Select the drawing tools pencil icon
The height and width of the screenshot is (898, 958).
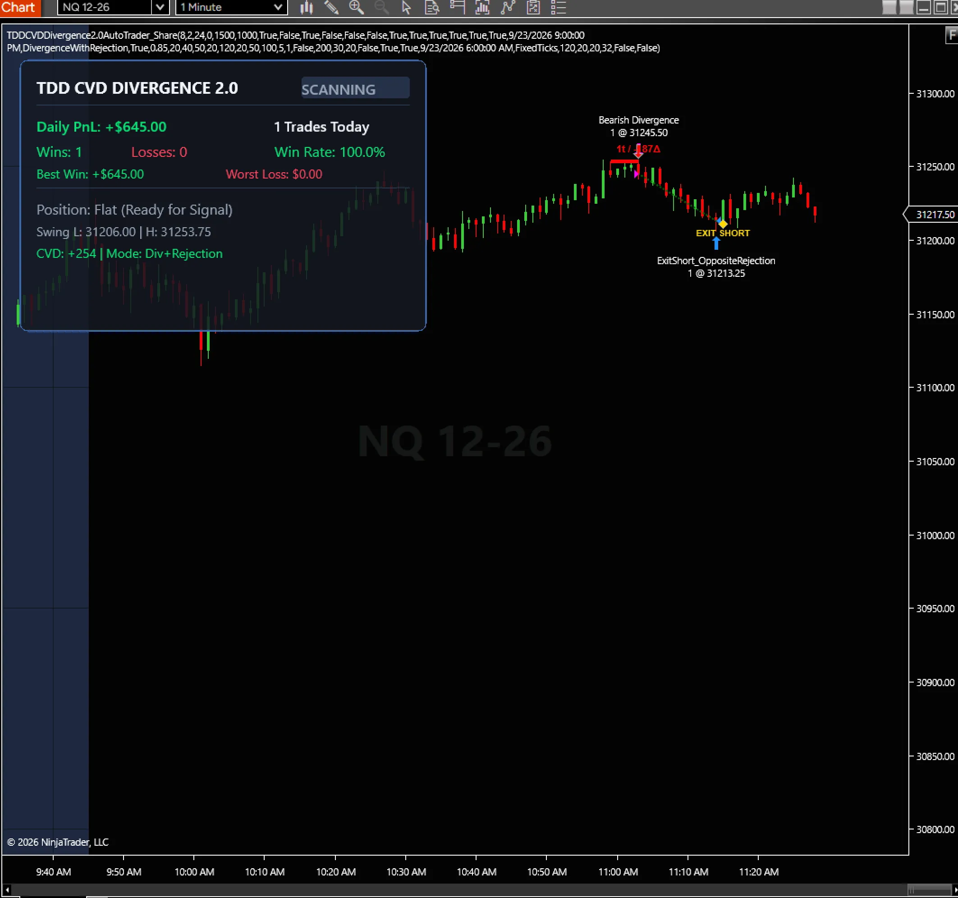[x=331, y=7]
